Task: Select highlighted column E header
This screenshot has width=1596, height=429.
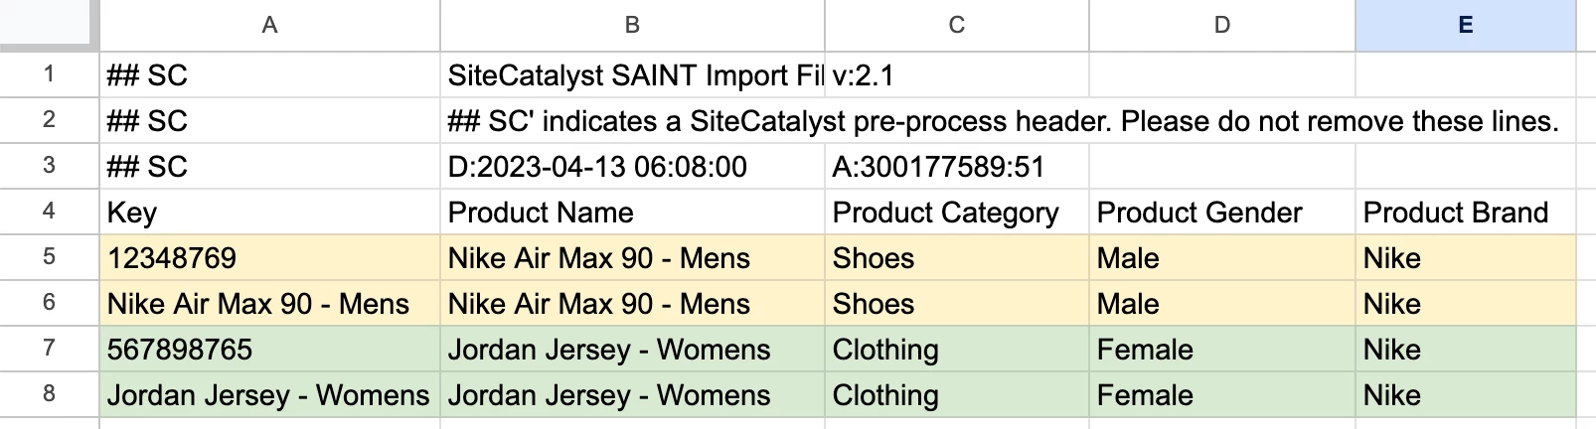Action: coord(1466,25)
